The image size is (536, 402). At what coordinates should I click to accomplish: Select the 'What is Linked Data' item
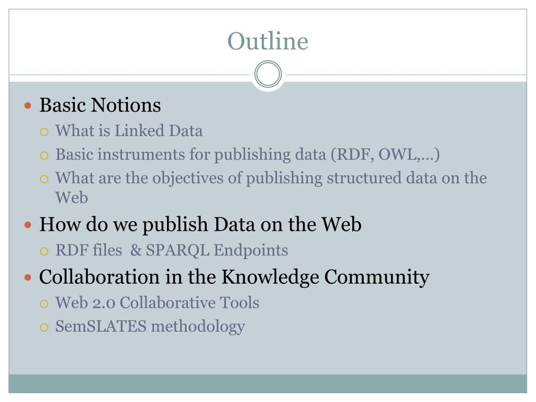(x=129, y=130)
